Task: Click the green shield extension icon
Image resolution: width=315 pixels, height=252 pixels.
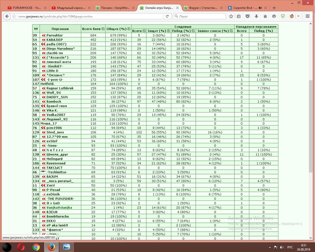Action: click(x=283, y=16)
